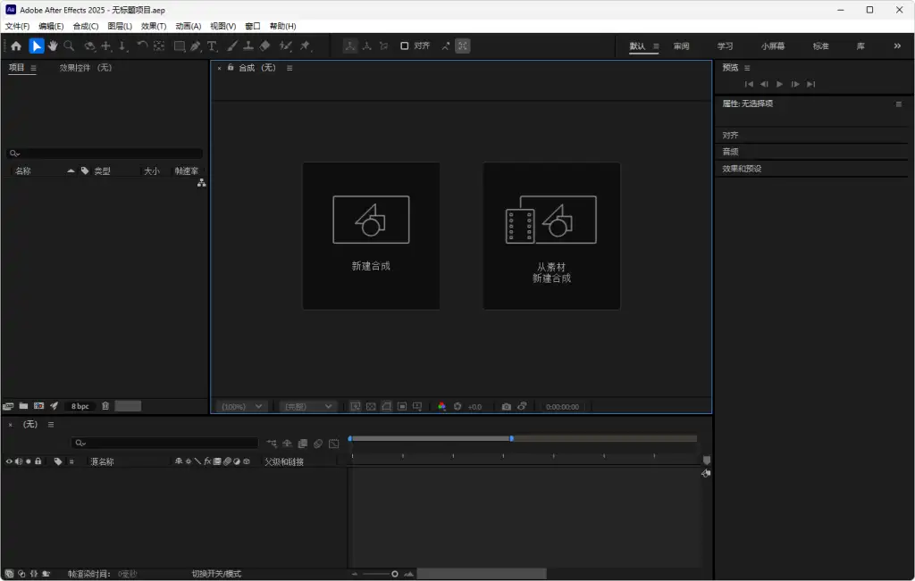915x581 pixels.
Task: Enable the 对齐 snapping checkbox
Action: click(x=404, y=46)
